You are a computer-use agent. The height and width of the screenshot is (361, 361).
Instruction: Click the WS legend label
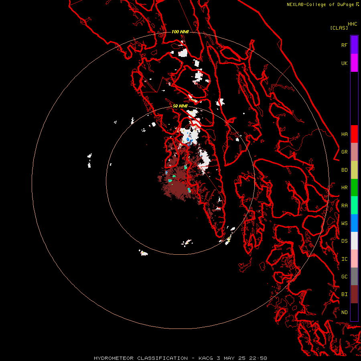[345, 223]
